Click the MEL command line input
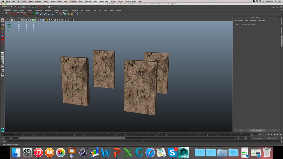This screenshot has height=159, width=283. (x=75, y=141)
